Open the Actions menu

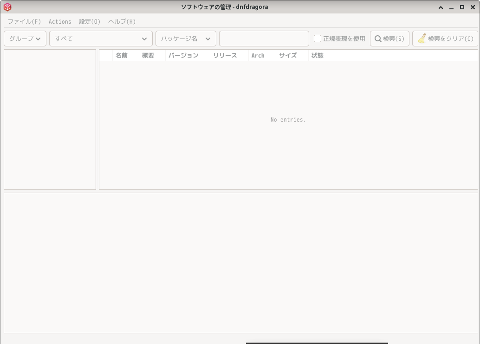click(x=60, y=21)
